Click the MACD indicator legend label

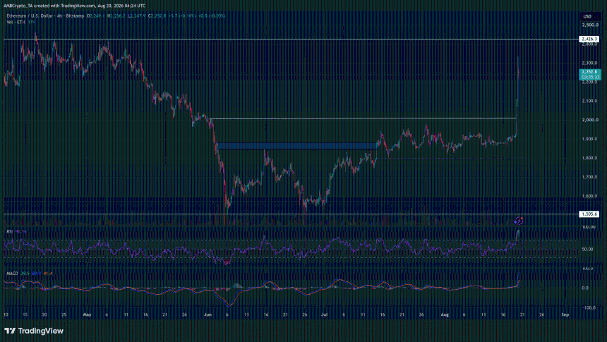coord(12,274)
